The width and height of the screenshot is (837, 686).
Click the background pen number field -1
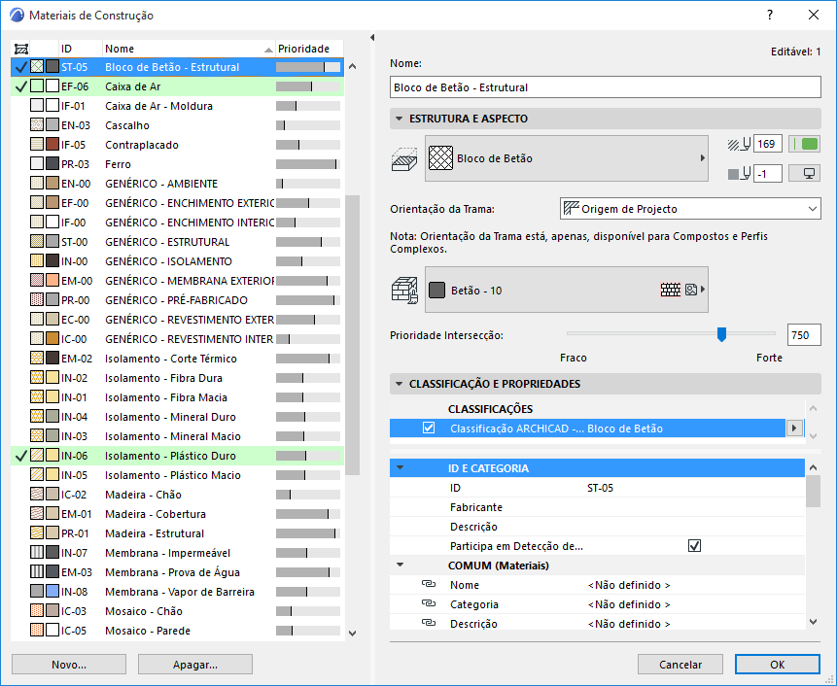click(768, 173)
